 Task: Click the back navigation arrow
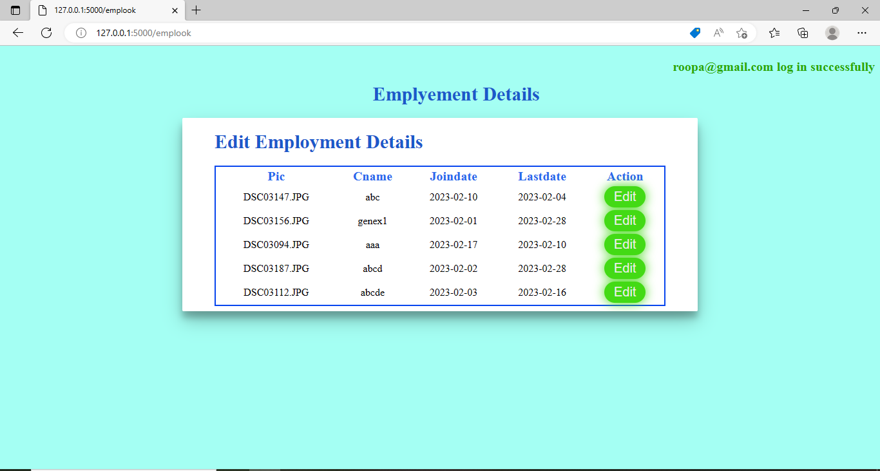17,33
